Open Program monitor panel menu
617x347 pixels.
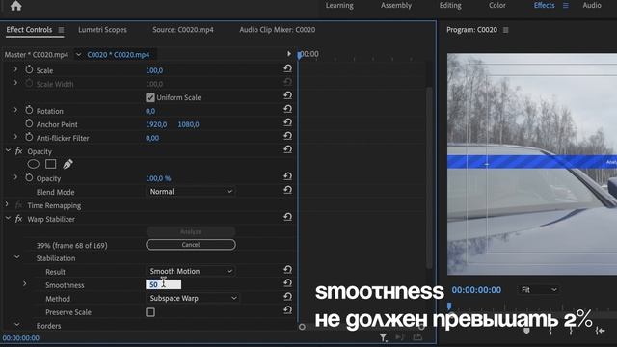tap(505, 30)
